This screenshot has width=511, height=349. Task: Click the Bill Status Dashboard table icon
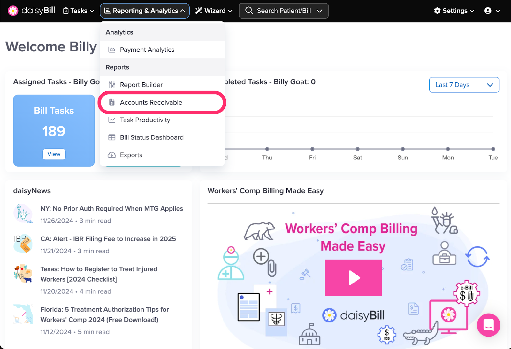click(112, 137)
